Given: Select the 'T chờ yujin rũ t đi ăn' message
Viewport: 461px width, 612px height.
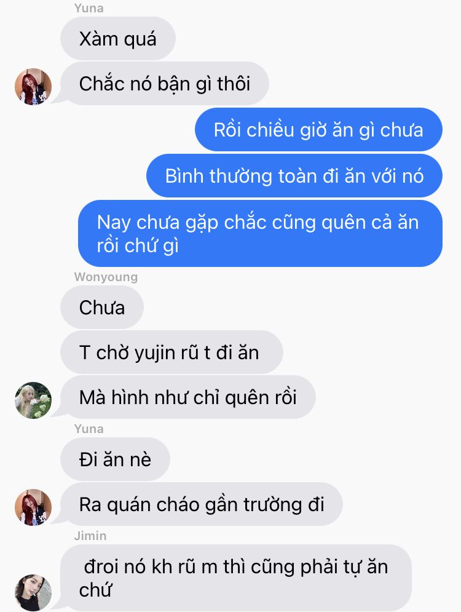Looking at the screenshot, I should [171, 352].
